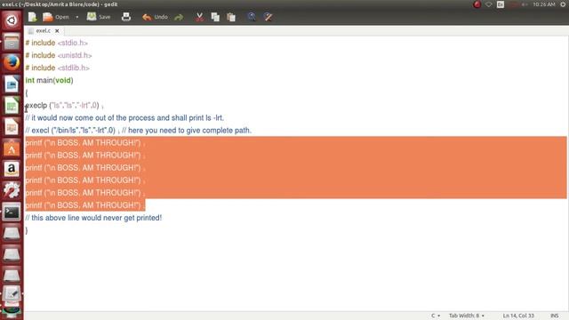Toggle INS insert mode indicator
569x320 pixels.
point(555,316)
